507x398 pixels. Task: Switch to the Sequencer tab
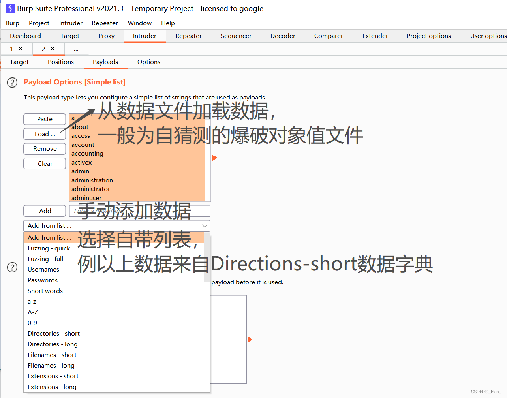click(x=236, y=36)
